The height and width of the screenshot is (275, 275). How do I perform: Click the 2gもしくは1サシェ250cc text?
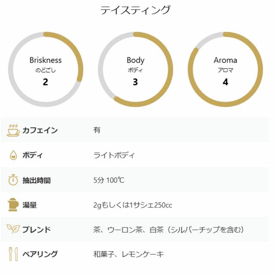coord(133,205)
